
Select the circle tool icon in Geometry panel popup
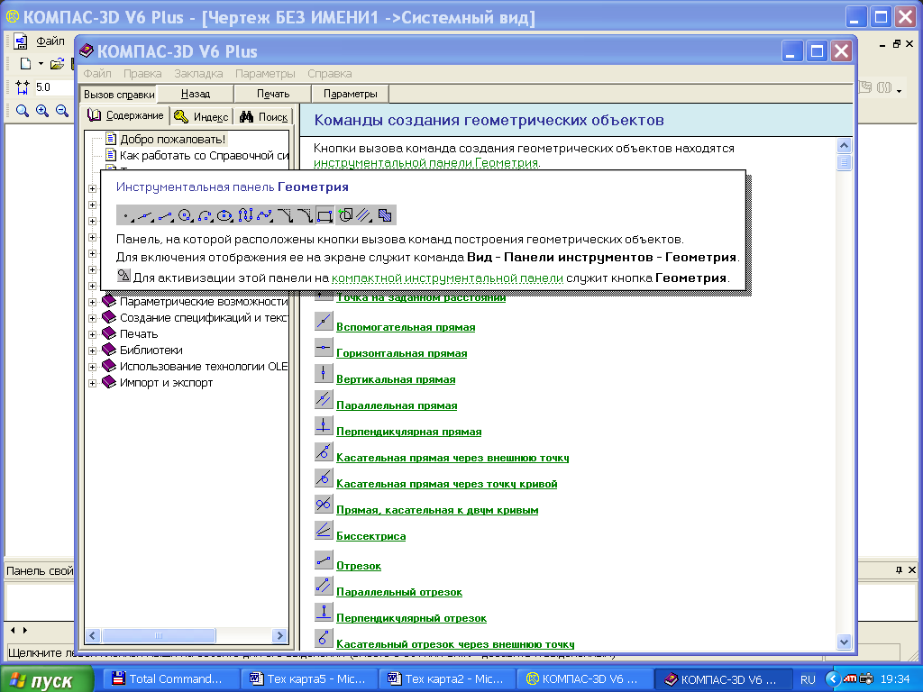coord(186,215)
